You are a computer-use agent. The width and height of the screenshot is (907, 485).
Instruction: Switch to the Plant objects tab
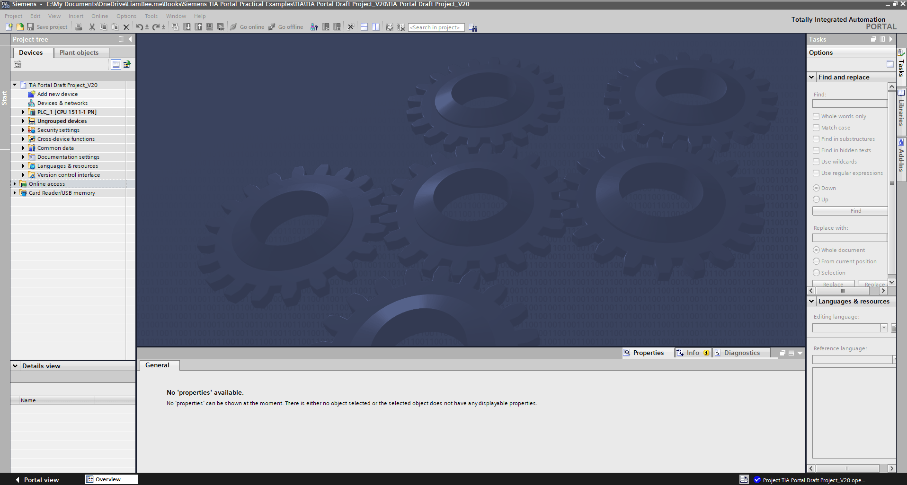pyautogui.click(x=79, y=52)
